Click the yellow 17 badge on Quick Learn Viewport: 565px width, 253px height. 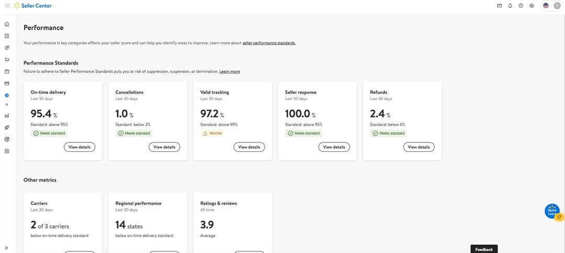559,218
